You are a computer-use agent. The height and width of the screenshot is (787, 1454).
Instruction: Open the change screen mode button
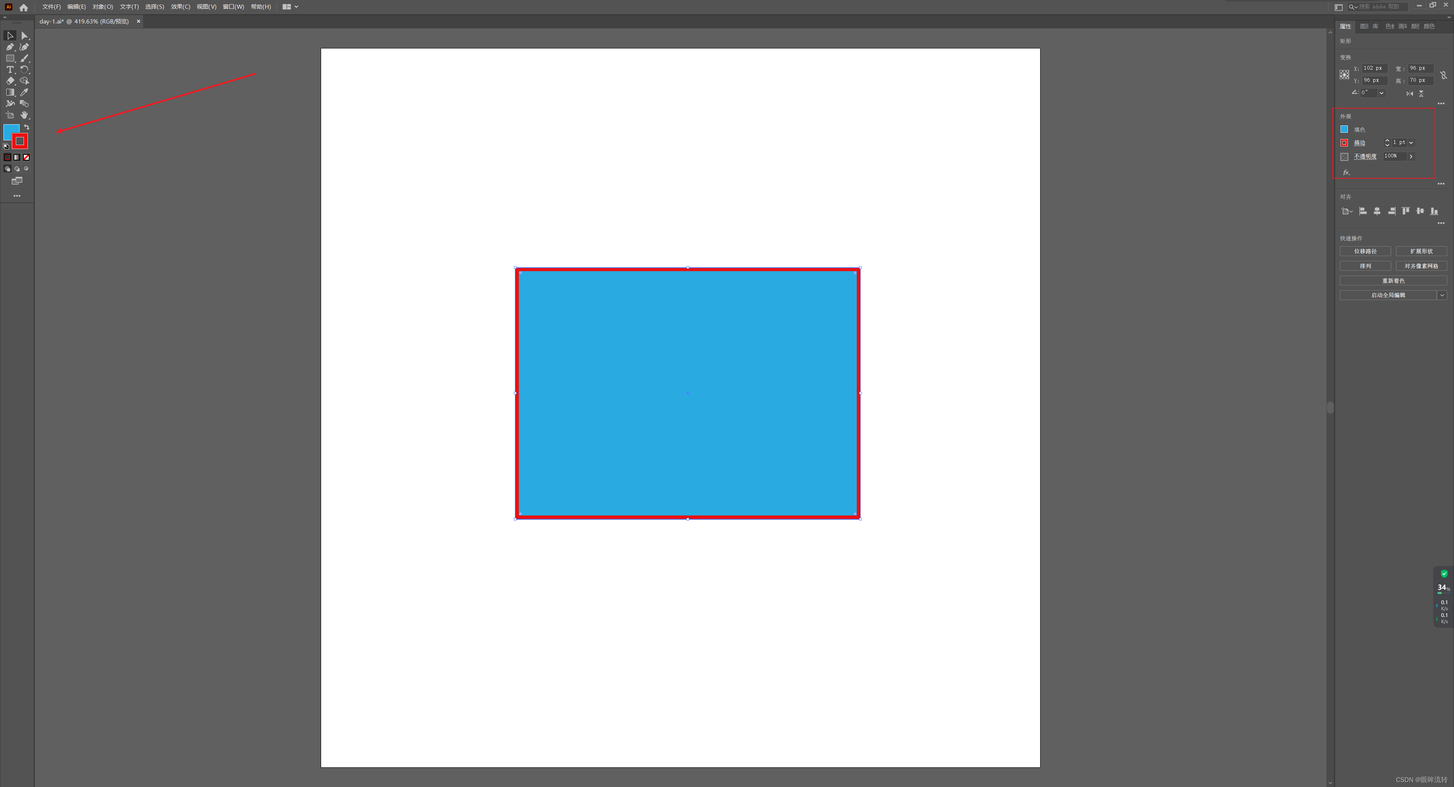[17, 181]
